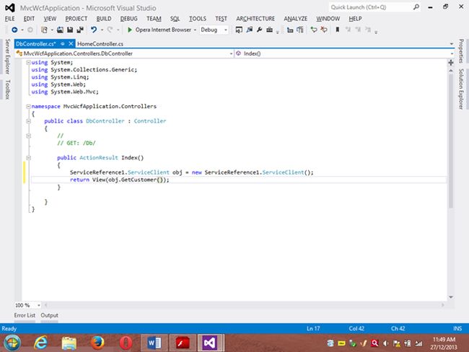Open the Solution Explorer side panel
Image resolution: width=469 pixels, height=352 pixels.
point(461,85)
